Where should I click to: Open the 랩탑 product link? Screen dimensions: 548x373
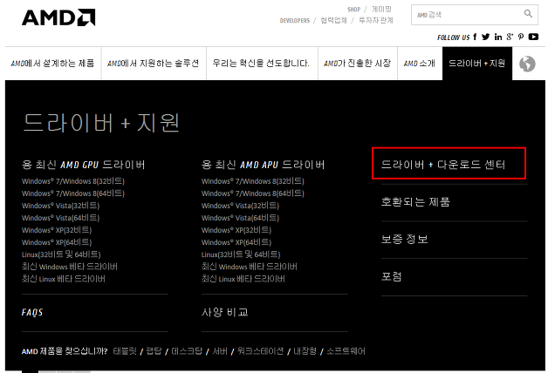(154, 351)
